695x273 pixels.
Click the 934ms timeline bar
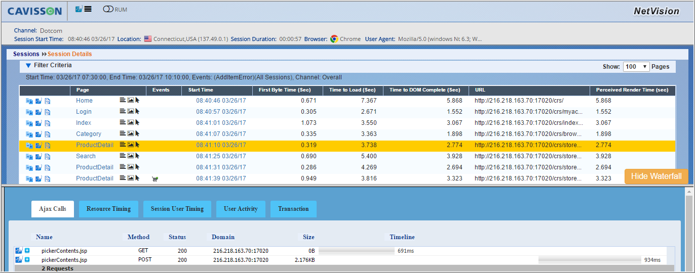coord(590,260)
